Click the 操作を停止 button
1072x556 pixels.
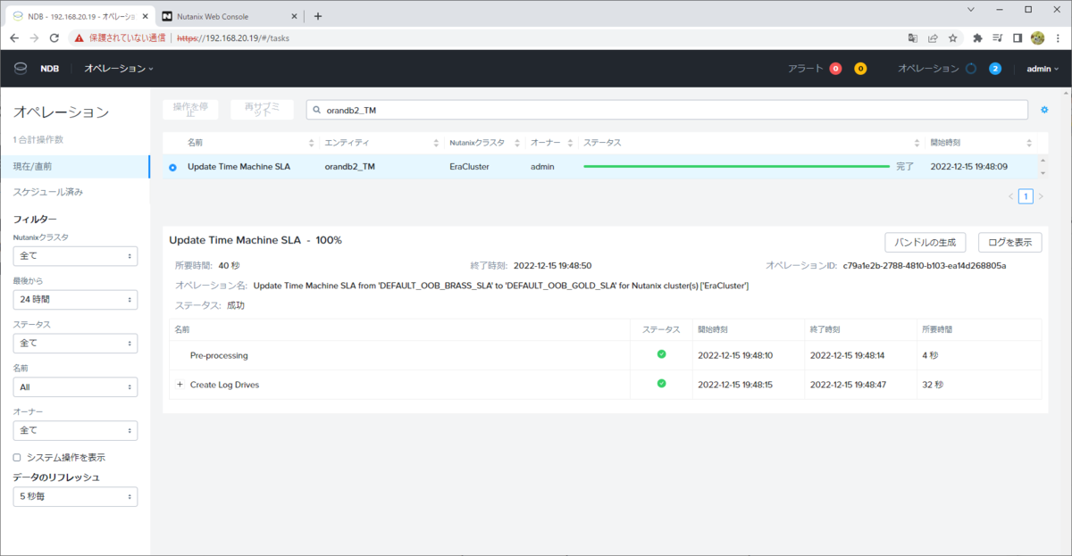click(x=190, y=109)
